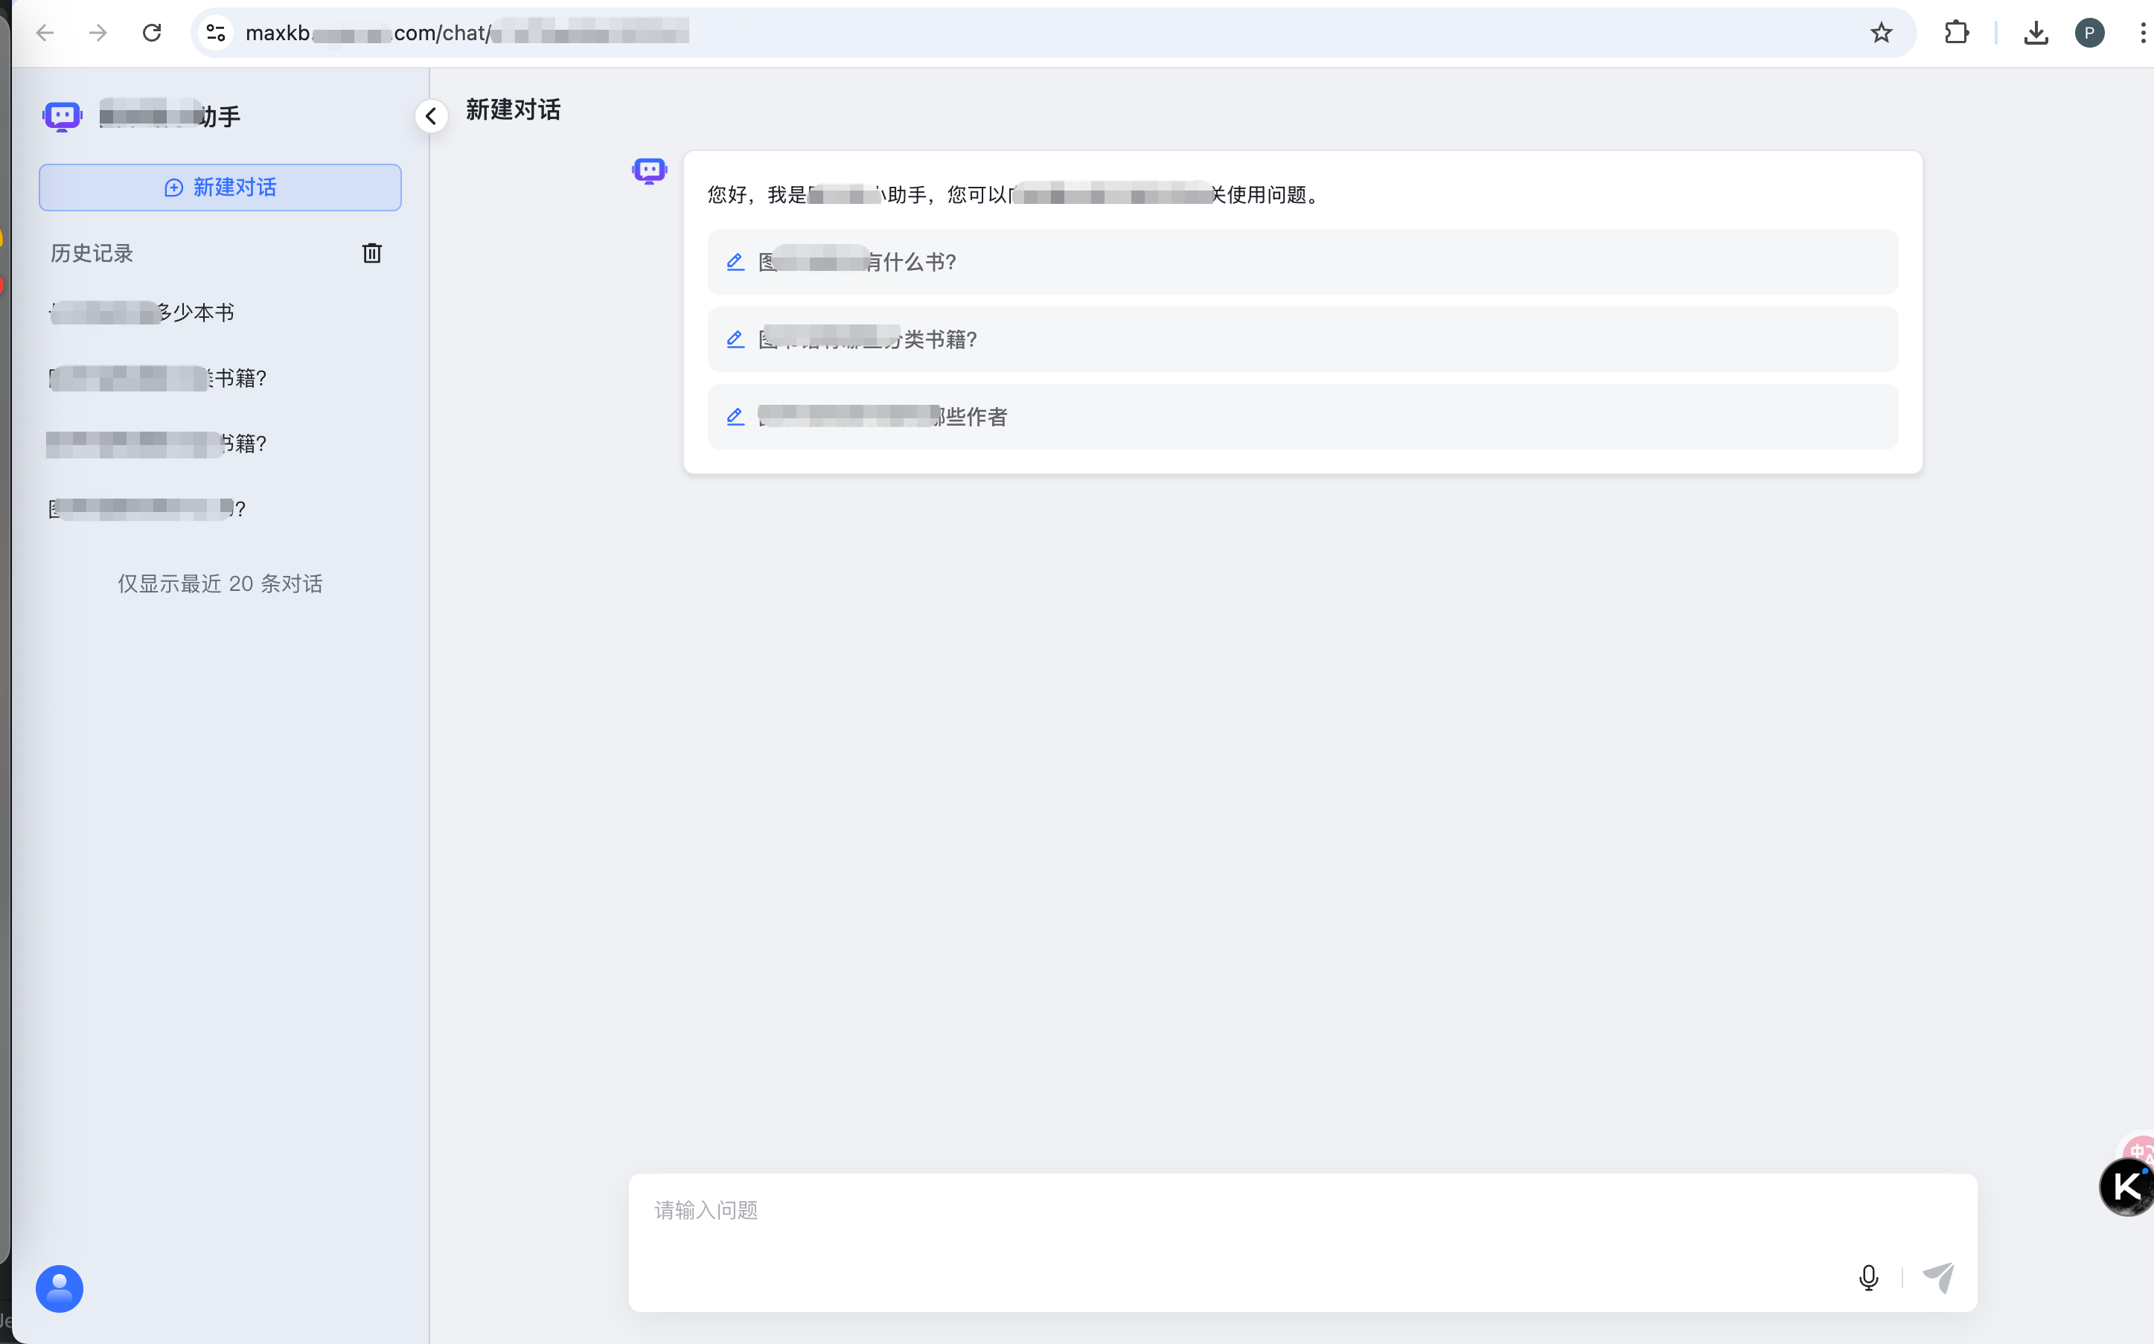Select the suggested question ending 类书籍?
This screenshot has width=2154, height=1344.
click(1303, 339)
